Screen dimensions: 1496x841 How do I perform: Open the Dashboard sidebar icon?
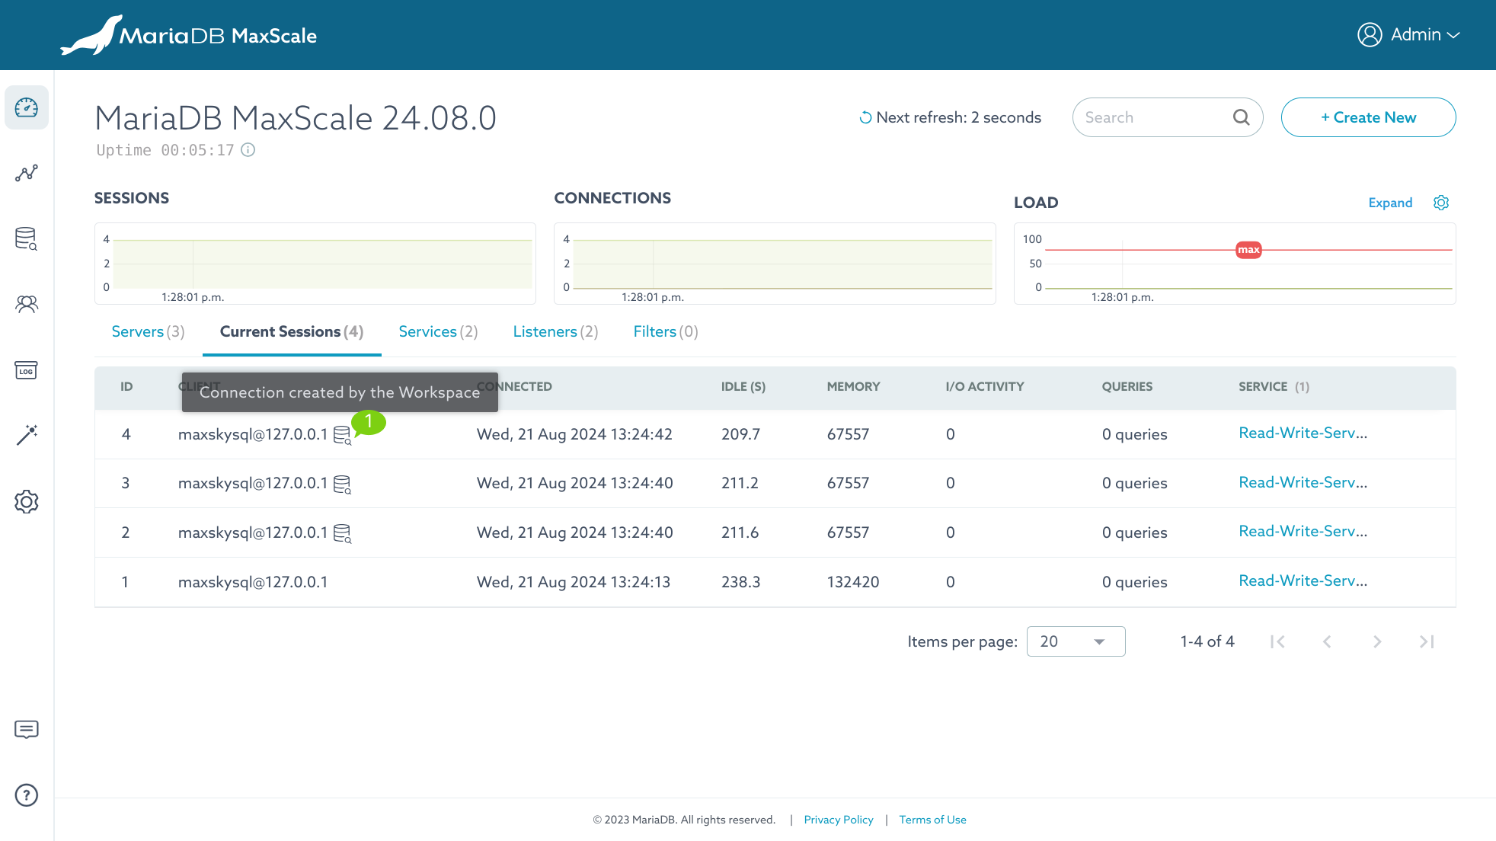(27, 107)
